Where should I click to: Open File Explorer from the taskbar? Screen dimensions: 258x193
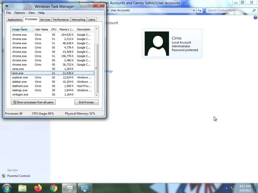tap(22, 188)
